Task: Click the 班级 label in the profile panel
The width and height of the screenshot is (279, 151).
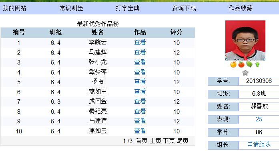Action: point(223,94)
